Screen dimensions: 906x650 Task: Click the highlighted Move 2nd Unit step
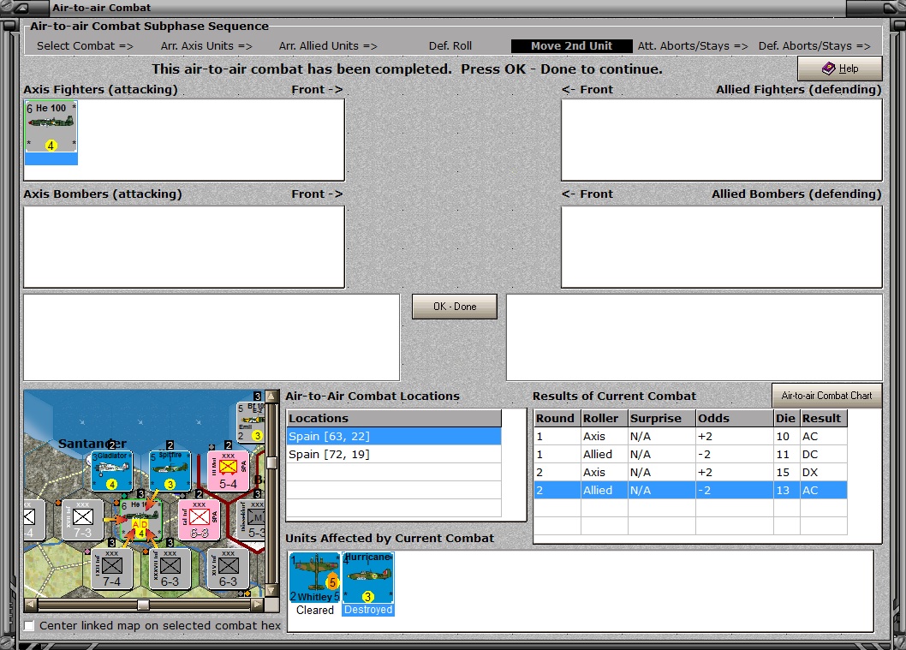[x=571, y=45]
